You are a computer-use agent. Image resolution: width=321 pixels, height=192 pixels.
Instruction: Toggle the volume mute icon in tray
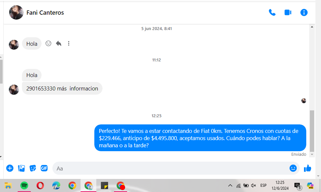(253, 185)
